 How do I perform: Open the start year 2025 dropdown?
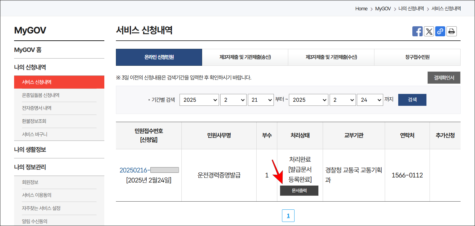point(199,100)
